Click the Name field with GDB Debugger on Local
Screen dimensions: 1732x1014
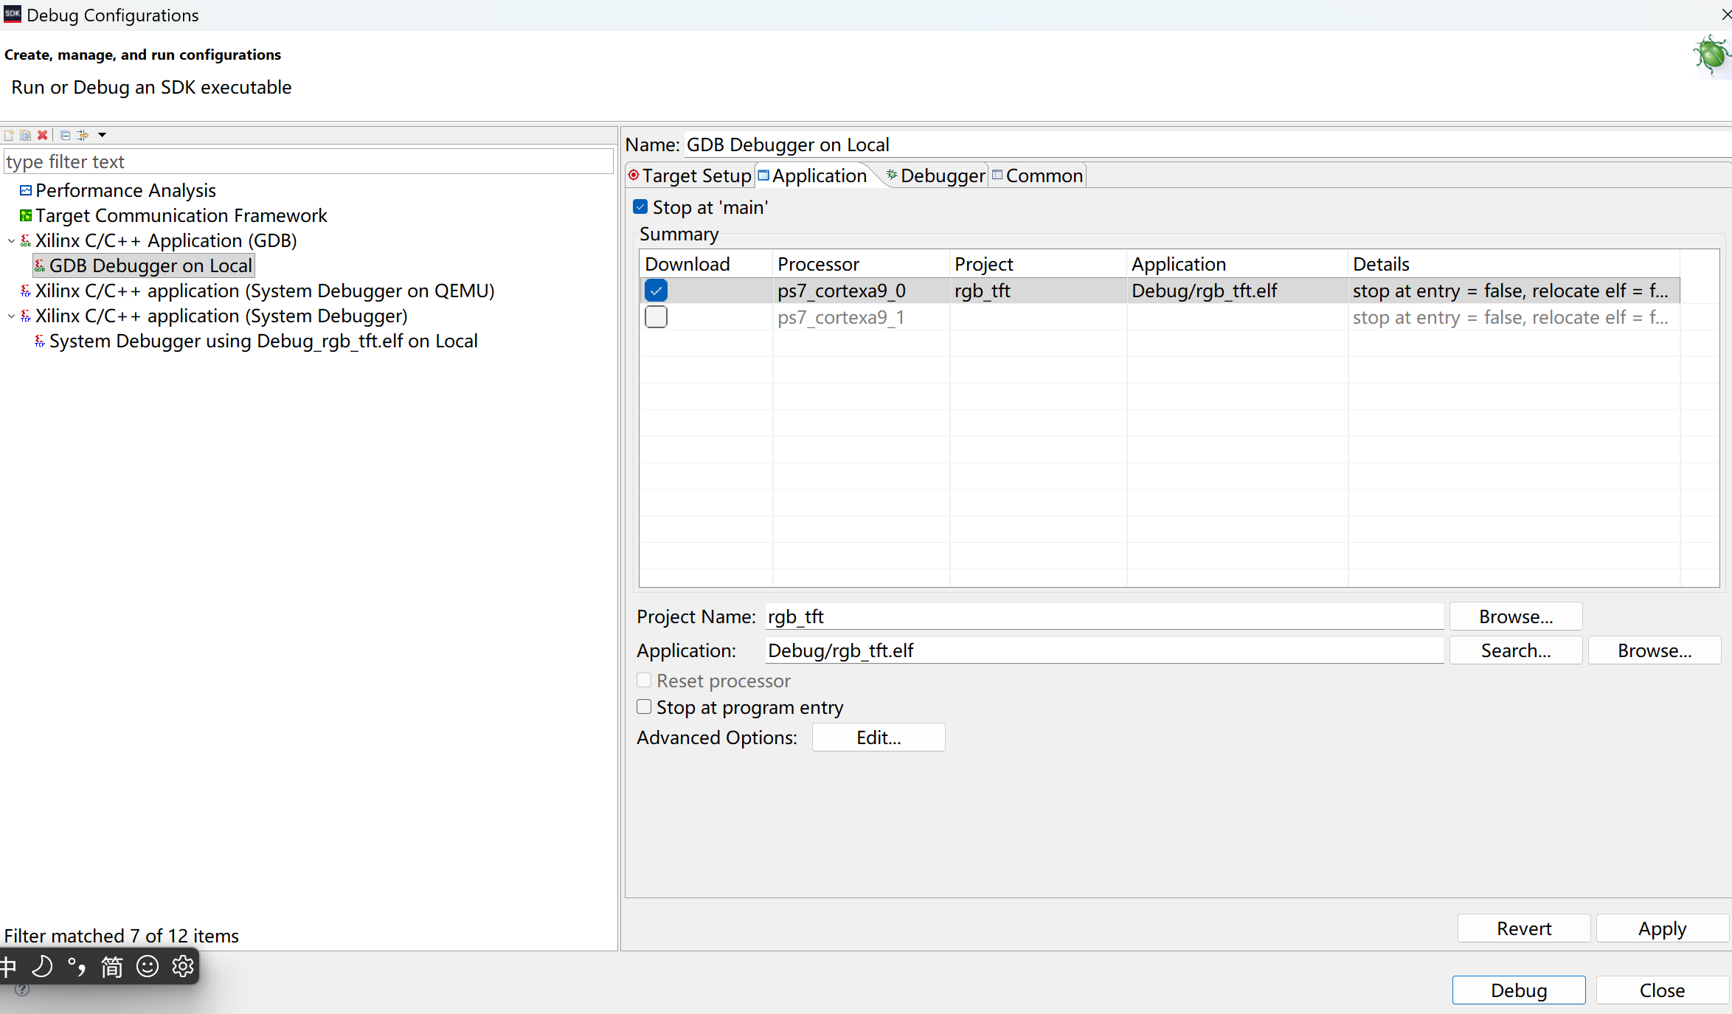tap(1208, 145)
